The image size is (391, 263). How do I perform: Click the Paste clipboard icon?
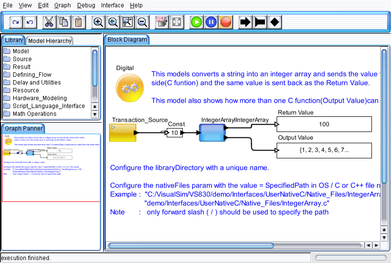pyautogui.click(x=79, y=22)
